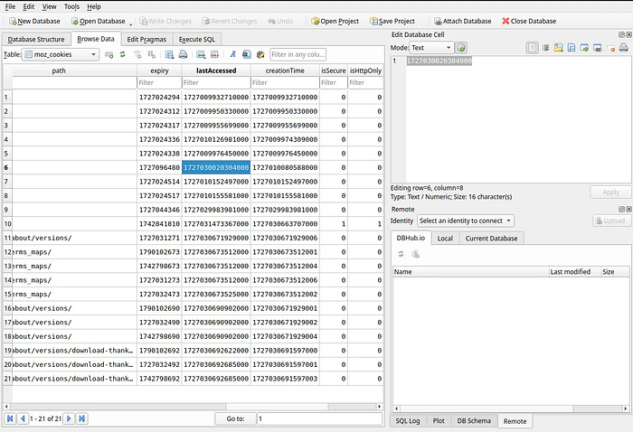Switch to the Execute SQL tab
The height and width of the screenshot is (432, 633).
(x=196, y=39)
